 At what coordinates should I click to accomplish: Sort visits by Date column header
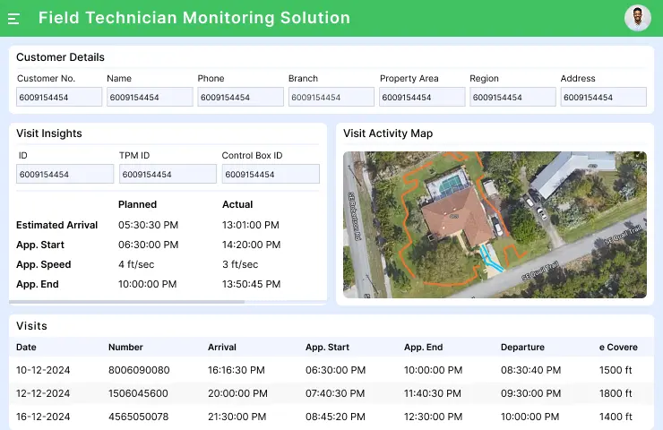(27, 347)
